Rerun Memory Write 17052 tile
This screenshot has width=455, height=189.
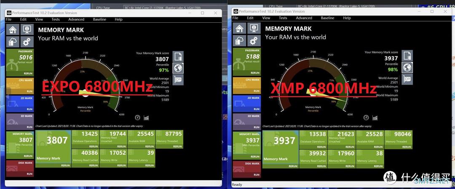coord(121,165)
